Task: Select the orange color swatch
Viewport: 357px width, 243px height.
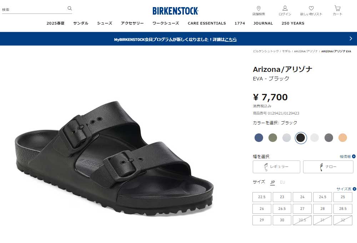Action: [x=342, y=137]
